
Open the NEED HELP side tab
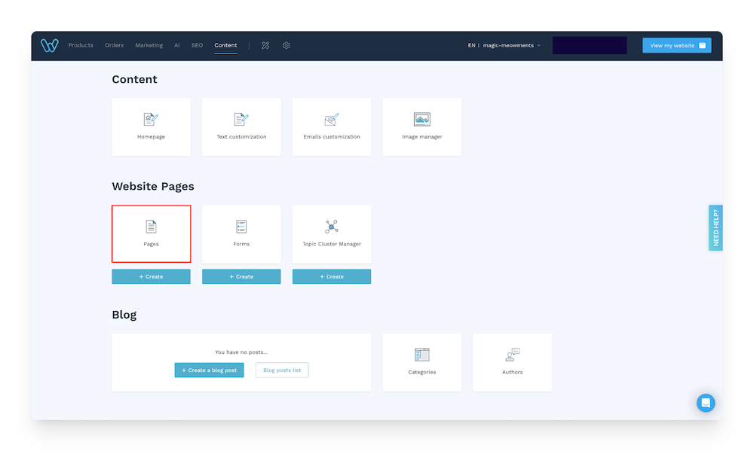point(715,227)
